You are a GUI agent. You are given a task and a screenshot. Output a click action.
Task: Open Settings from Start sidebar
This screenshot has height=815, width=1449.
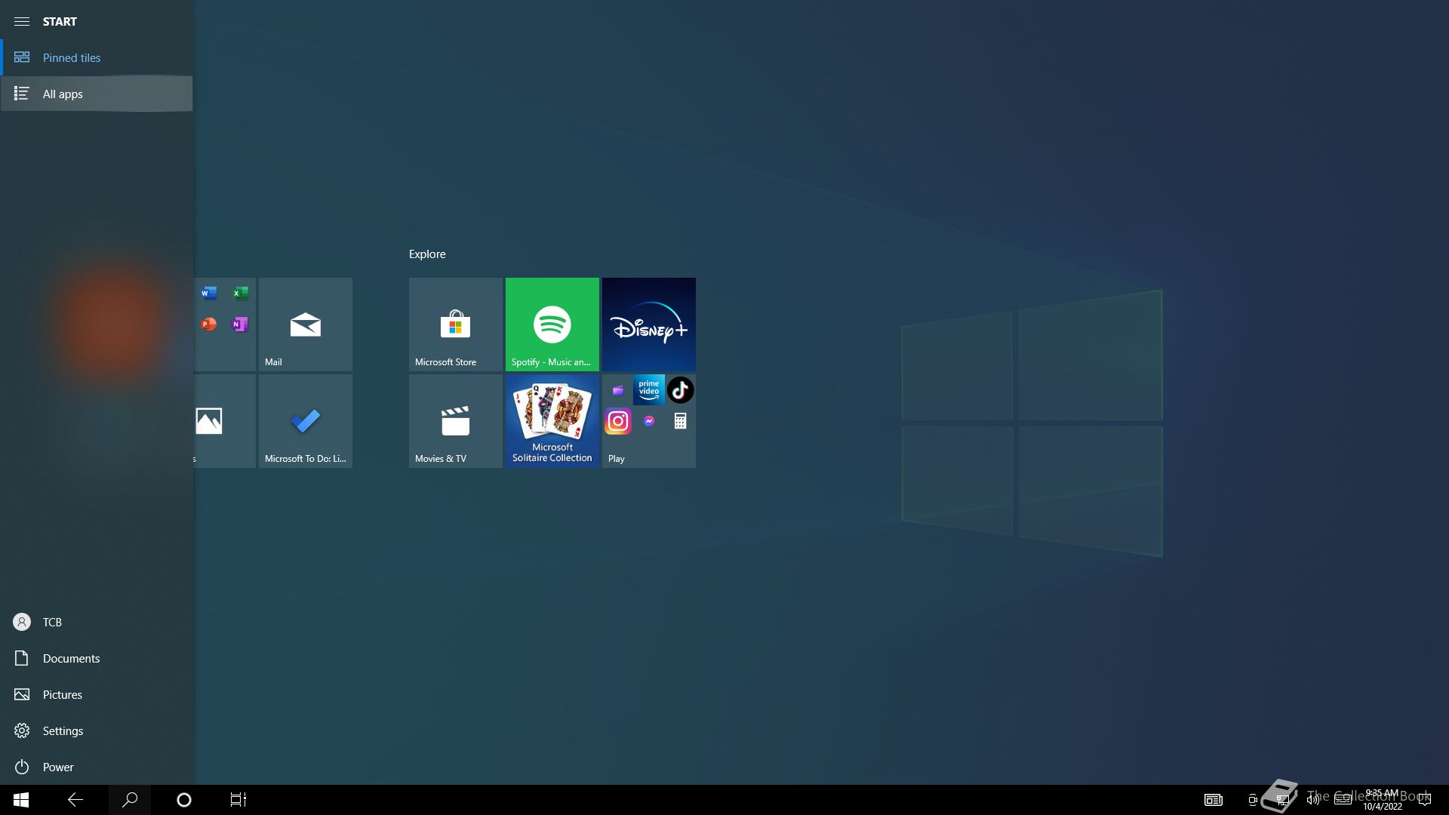pyautogui.click(x=97, y=730)
